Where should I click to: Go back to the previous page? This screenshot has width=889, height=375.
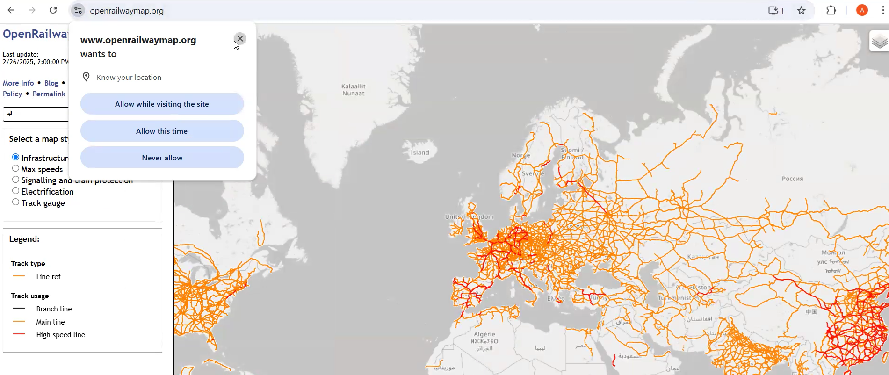tap(11, 10)
